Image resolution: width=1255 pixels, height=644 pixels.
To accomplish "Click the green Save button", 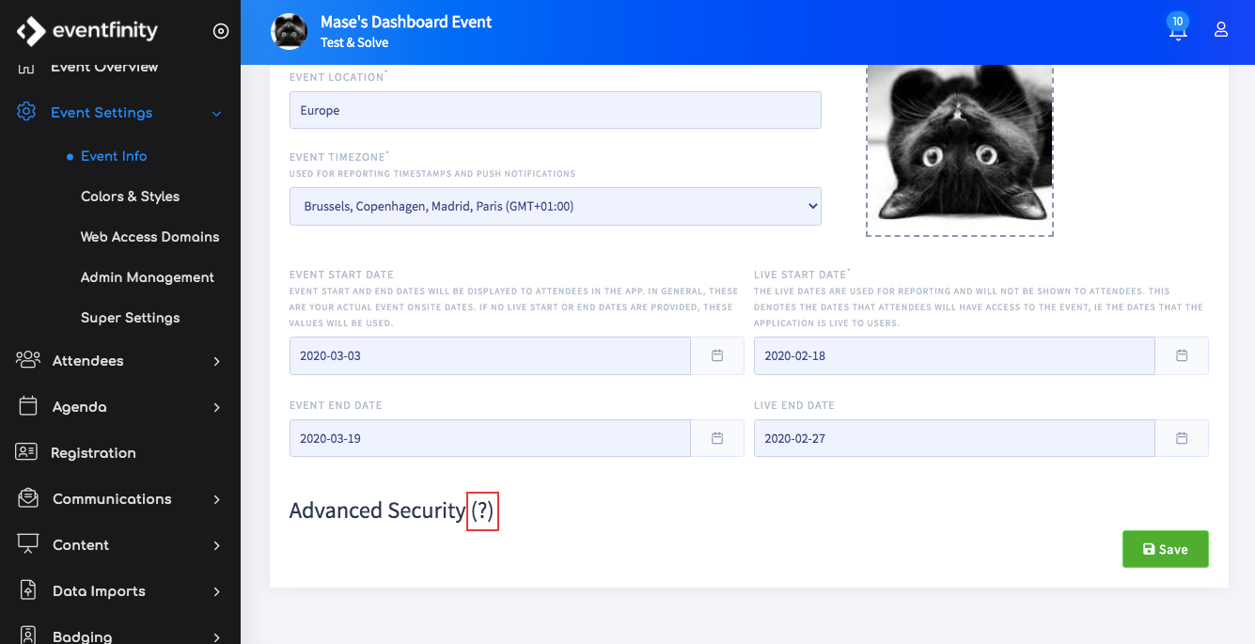I will (1166, 549).
